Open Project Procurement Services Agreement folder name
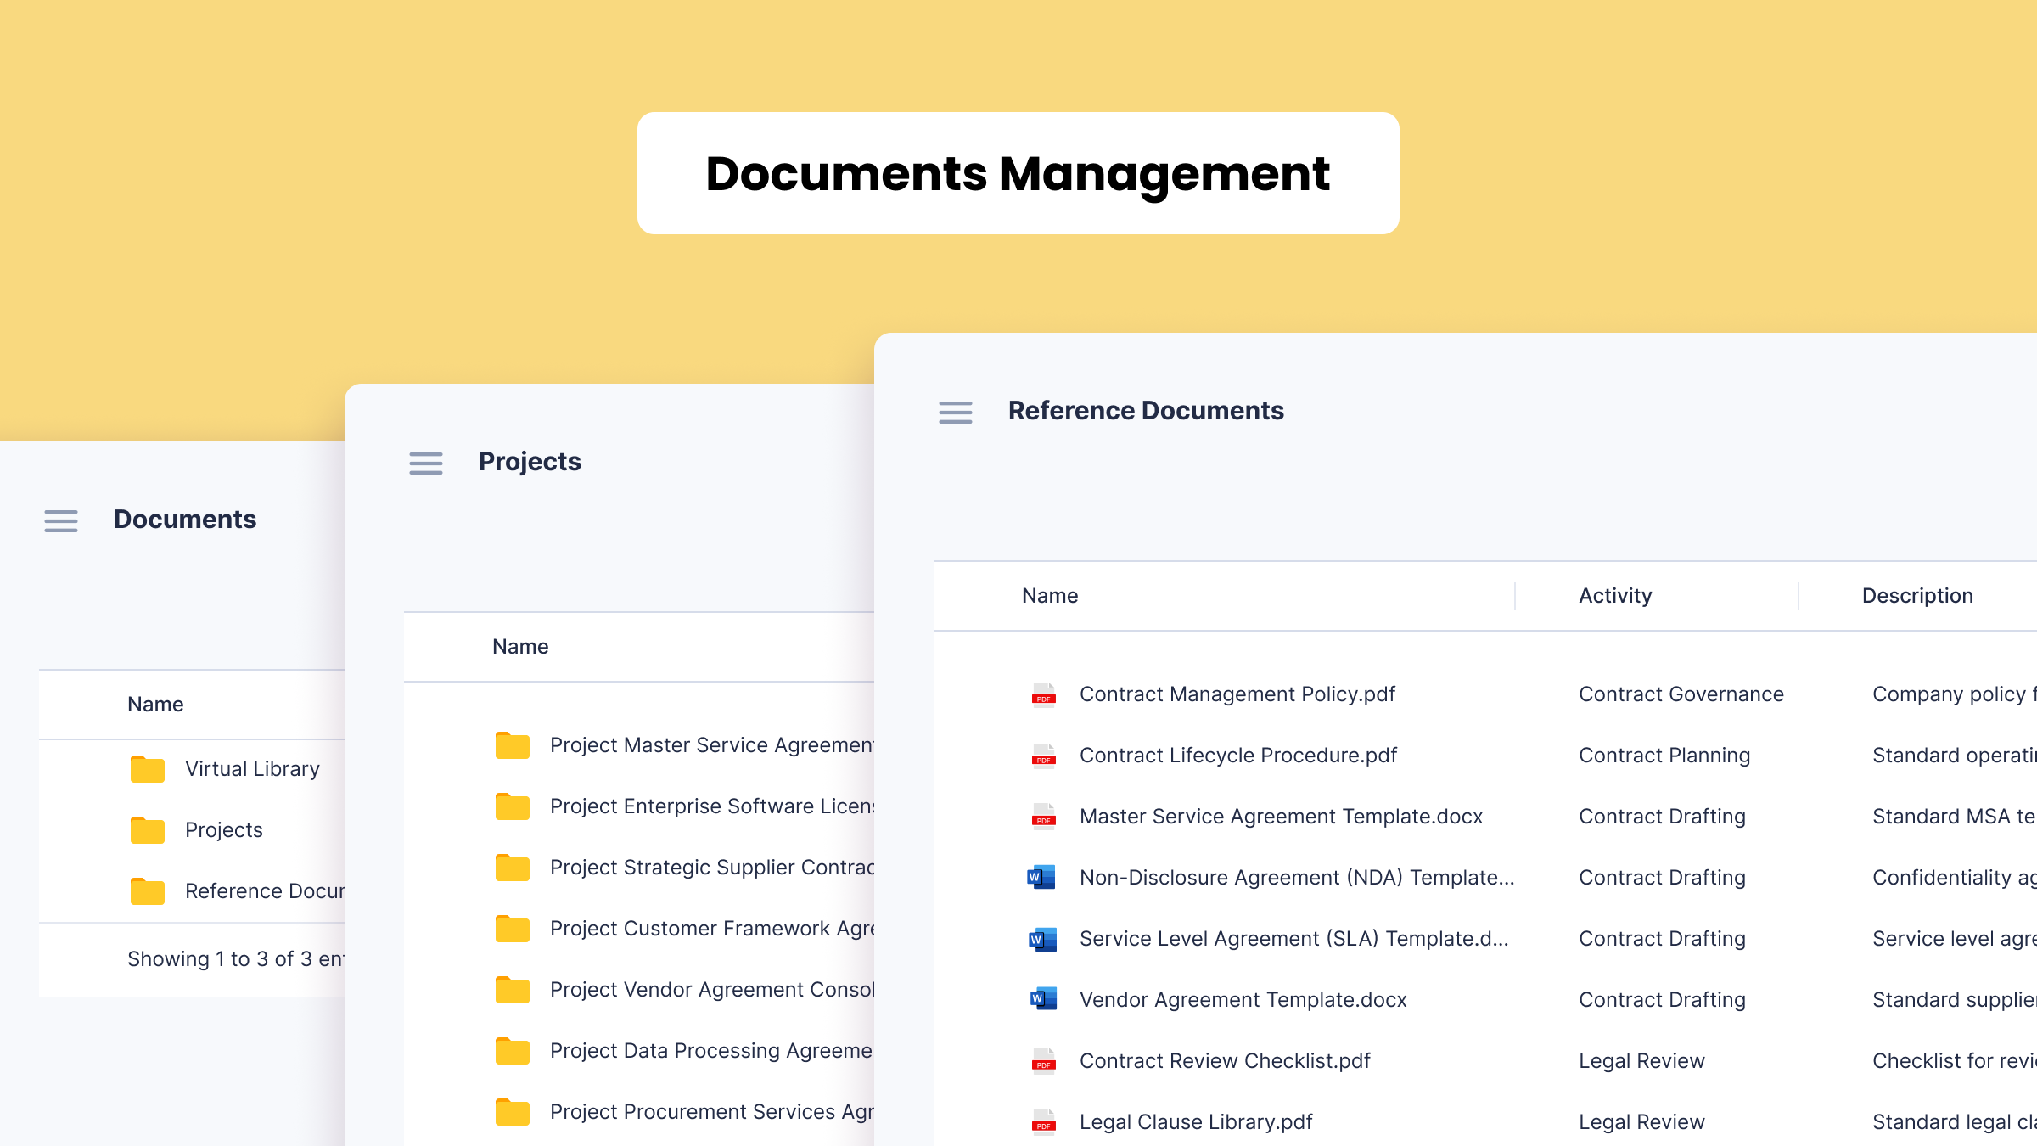 coord(711,1112)
